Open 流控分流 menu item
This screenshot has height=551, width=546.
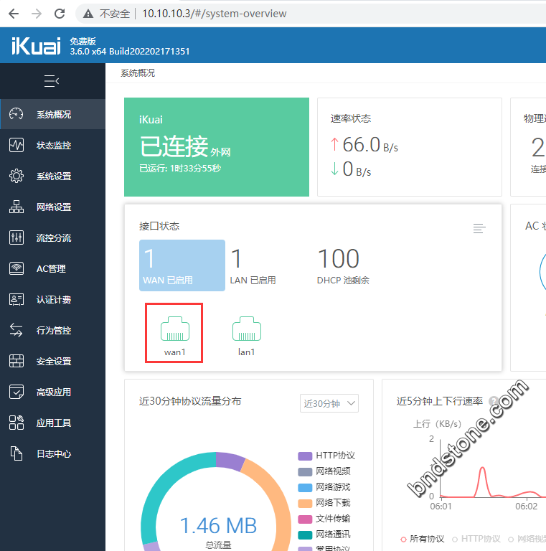tap(52, 237)
